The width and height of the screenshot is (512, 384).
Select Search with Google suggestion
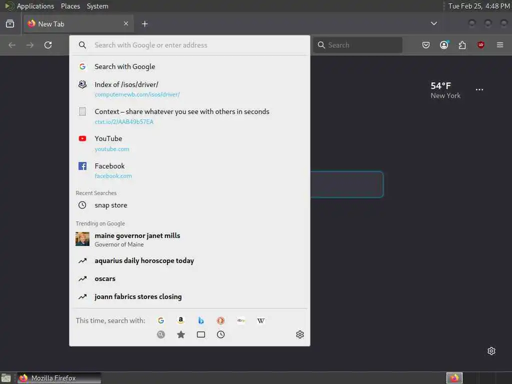click(189, 66)
